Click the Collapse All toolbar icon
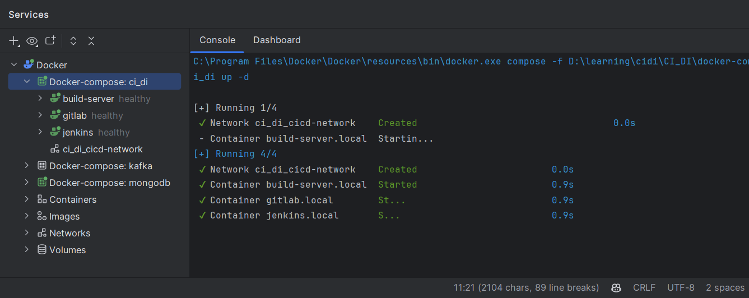 (91, 41)
